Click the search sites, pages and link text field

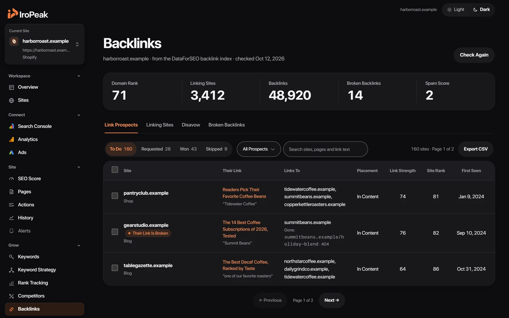click(325, 149)
